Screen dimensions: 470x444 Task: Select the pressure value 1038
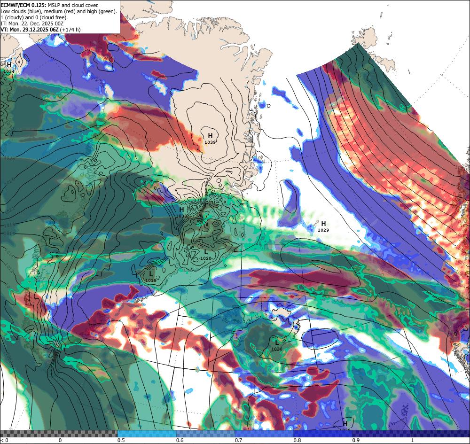tap(181, 216)
